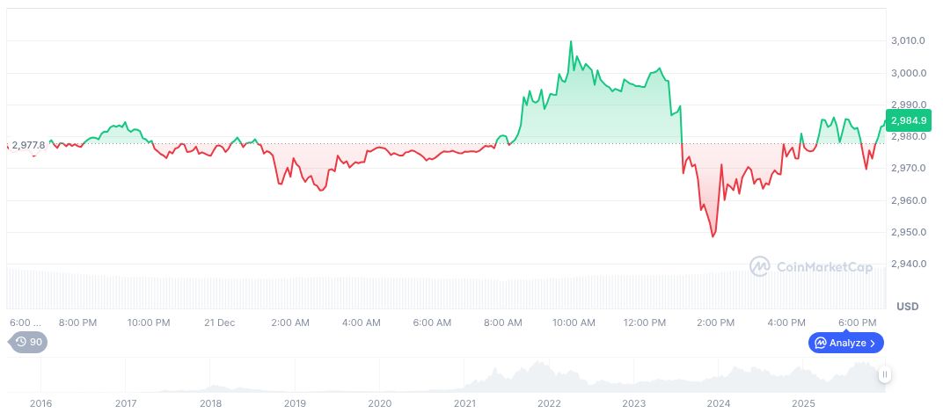
Task: Click the Analyze button's chart icon
Action: point(820,343)
